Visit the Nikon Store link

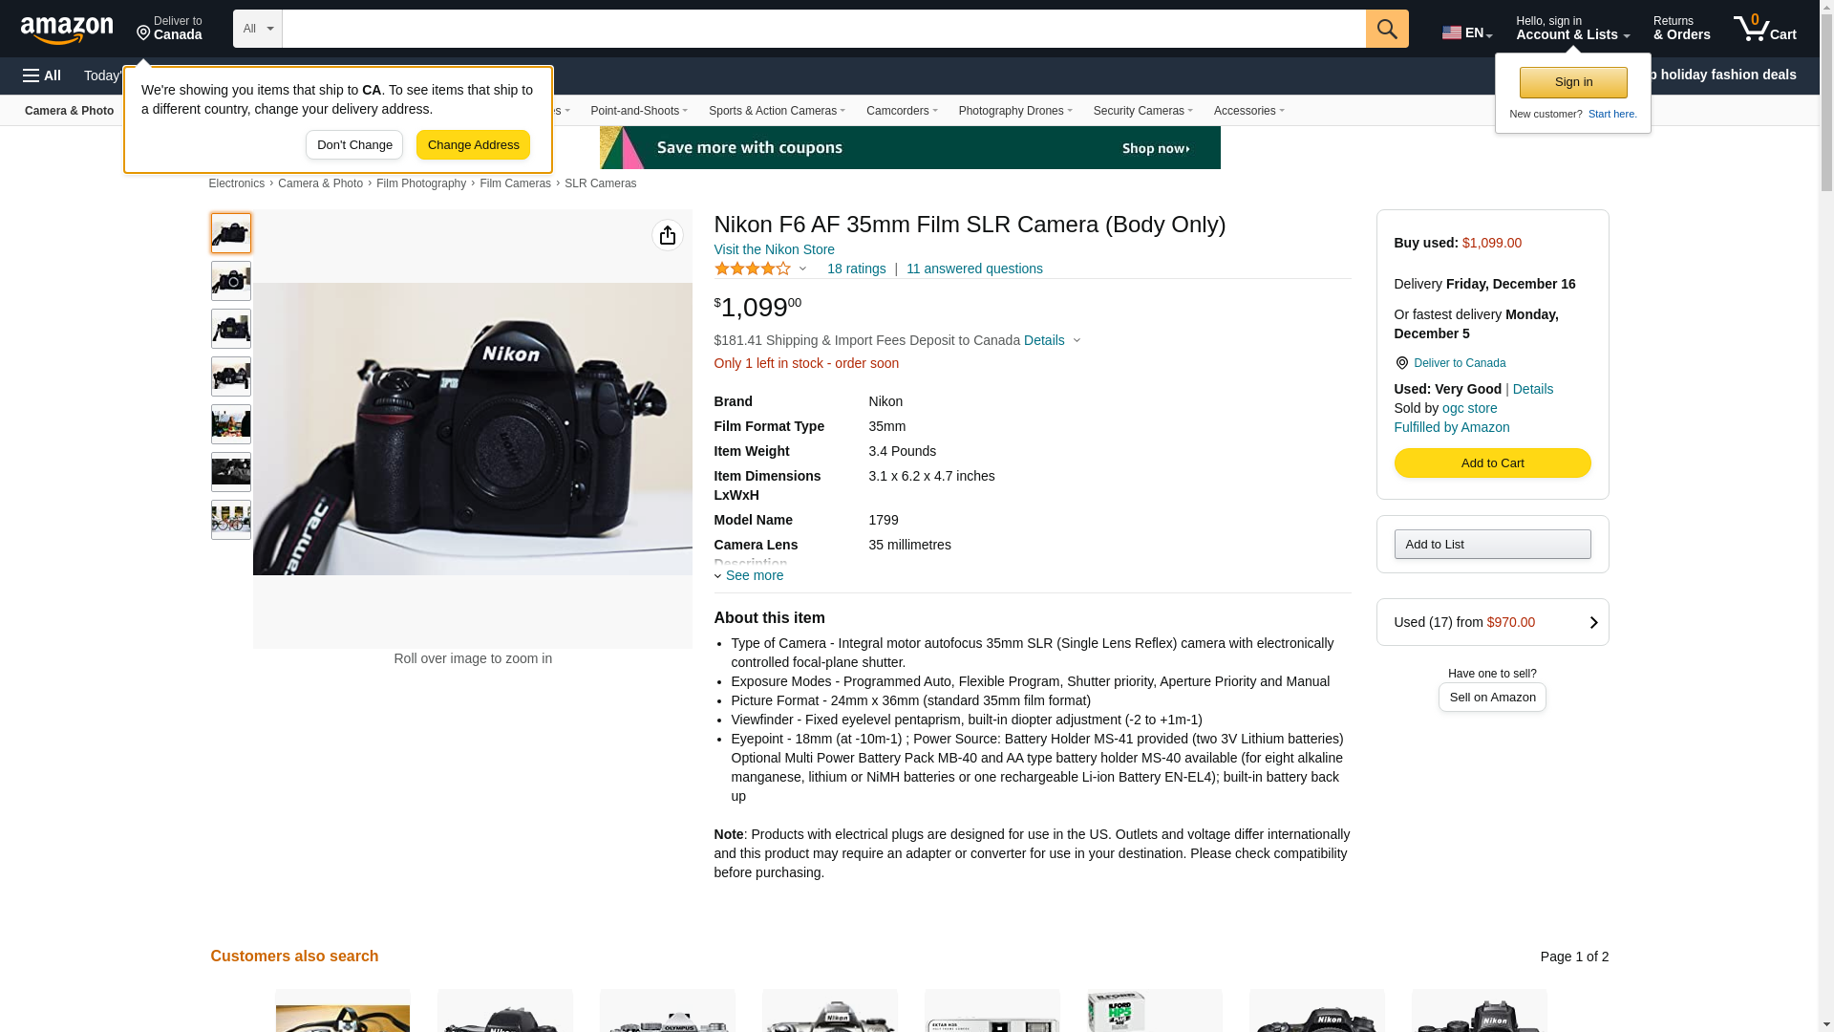pyautogui.click(x=774, y=249)
